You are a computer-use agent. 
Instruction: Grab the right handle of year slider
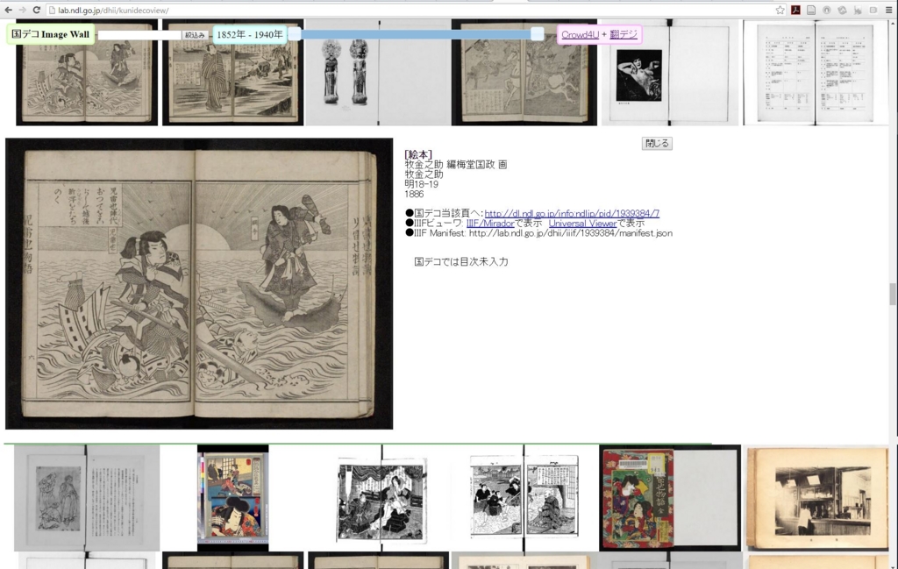point(538,34)
